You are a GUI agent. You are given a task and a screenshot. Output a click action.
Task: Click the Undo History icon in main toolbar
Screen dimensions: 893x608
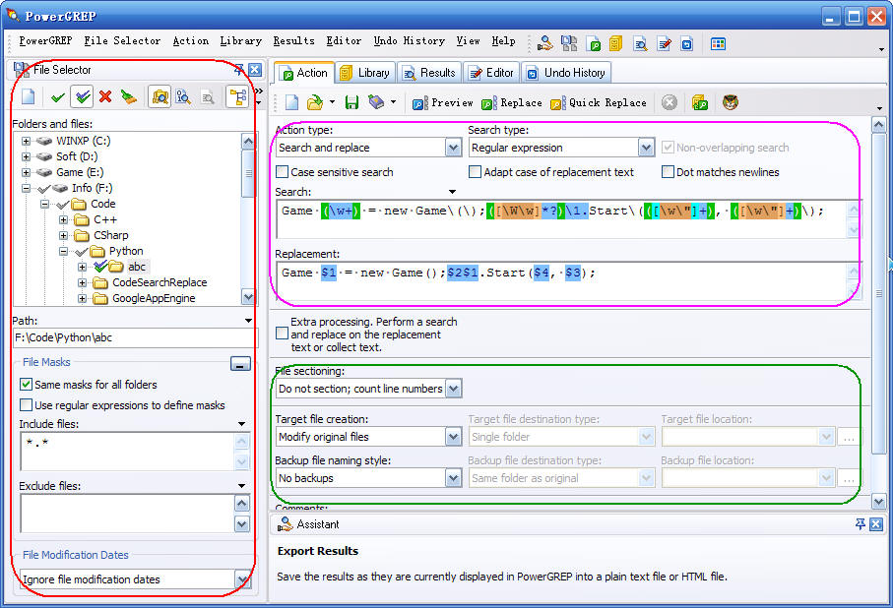coord(687,43)
